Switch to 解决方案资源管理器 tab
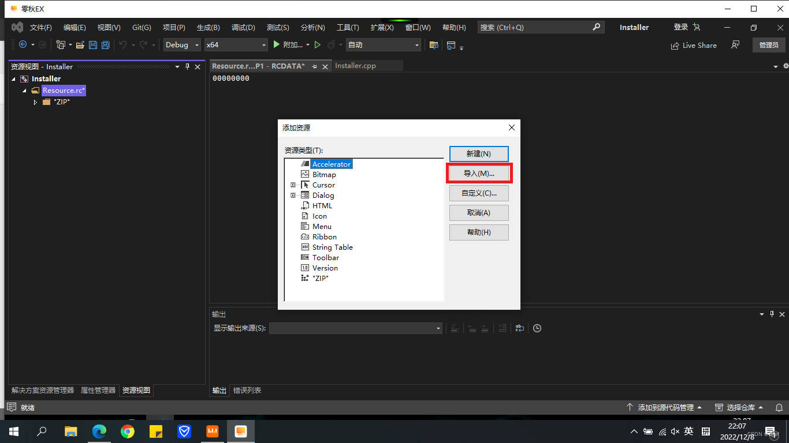This screenshot has height=443, width=789. 43,391
